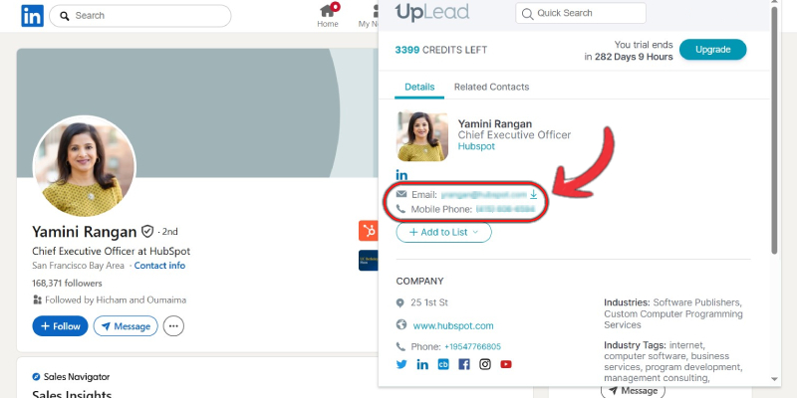Open the LinkedIn logo home link
Image resolution: width=797 pixels, height=398 pixels.
point(32,16)
